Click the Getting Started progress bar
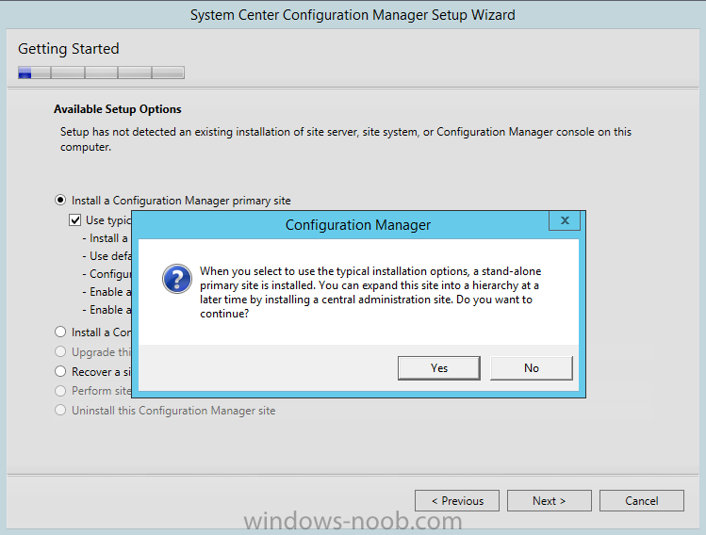This screenshot has height=535, width=706. click(x=101, y=73)
